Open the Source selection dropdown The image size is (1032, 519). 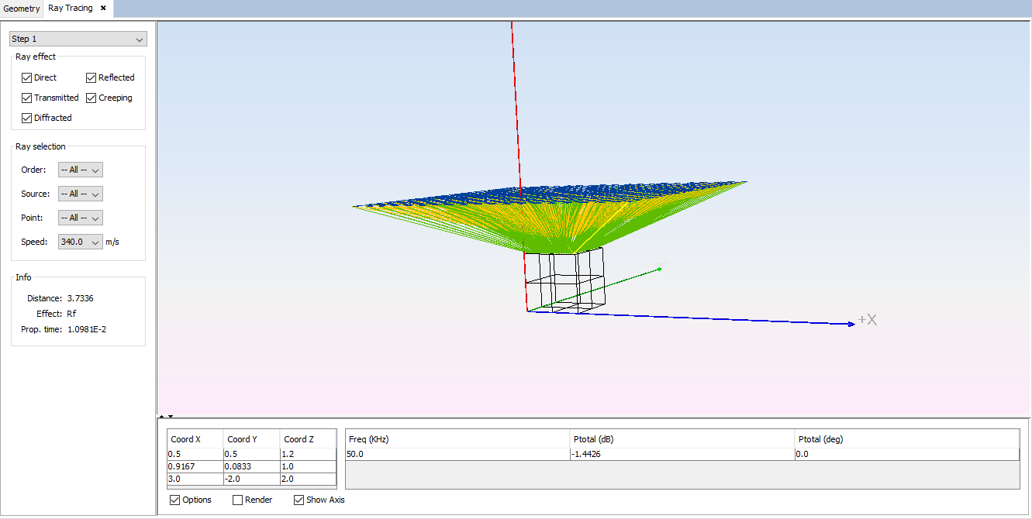pyautogui.click(x=81, y=194)
